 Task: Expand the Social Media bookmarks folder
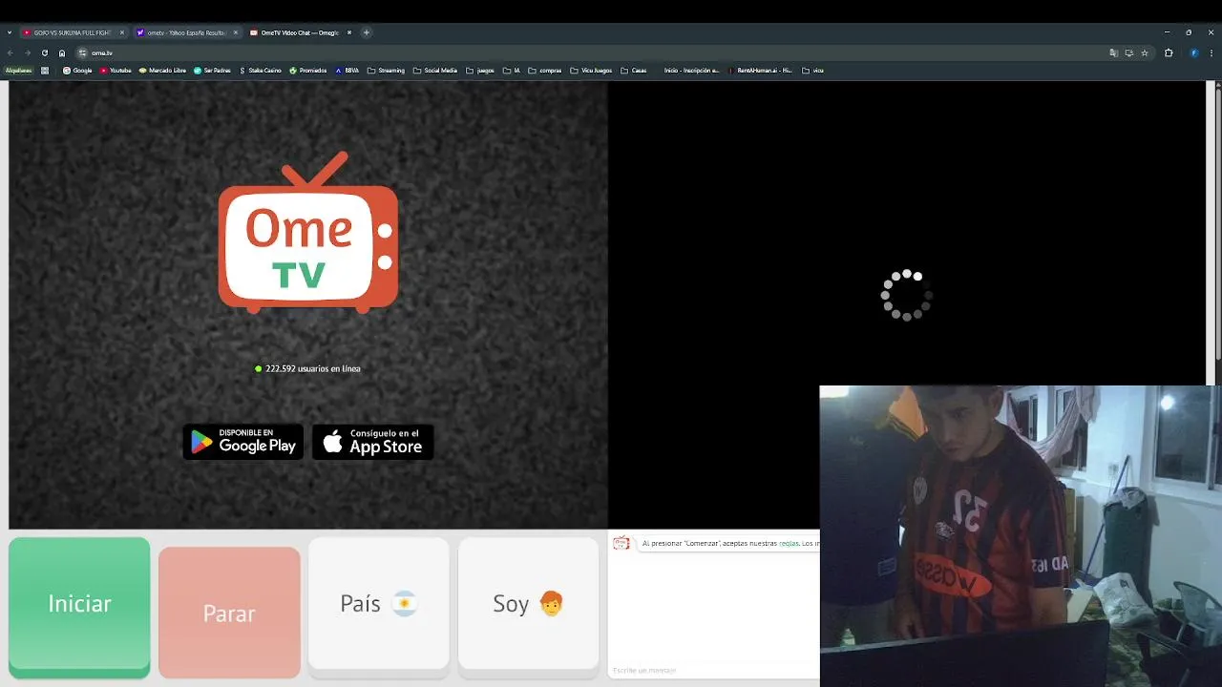(434, 70)
